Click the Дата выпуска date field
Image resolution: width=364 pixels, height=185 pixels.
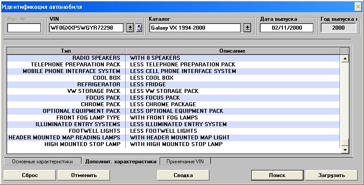tap(286, 28)
